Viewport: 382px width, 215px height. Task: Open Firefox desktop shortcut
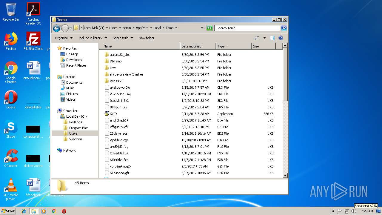11,41
